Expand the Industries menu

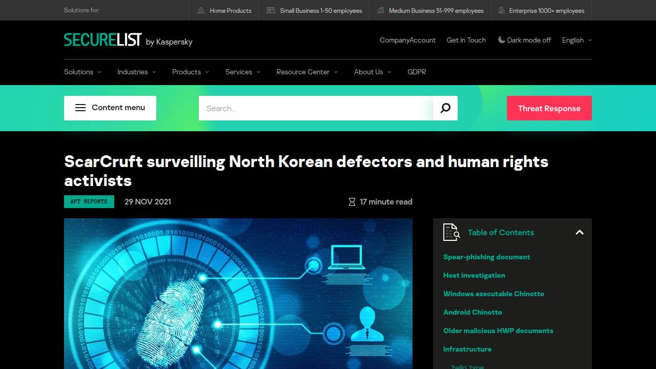pyautogui.click(x=136, y=72)
